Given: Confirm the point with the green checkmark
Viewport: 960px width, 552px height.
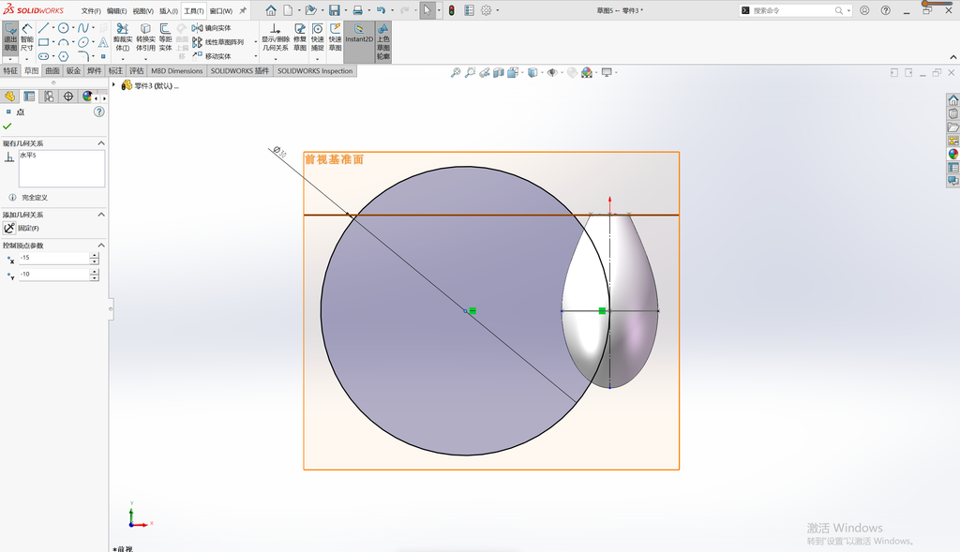Looking at the screenshot, I should [x=7, y=127].
